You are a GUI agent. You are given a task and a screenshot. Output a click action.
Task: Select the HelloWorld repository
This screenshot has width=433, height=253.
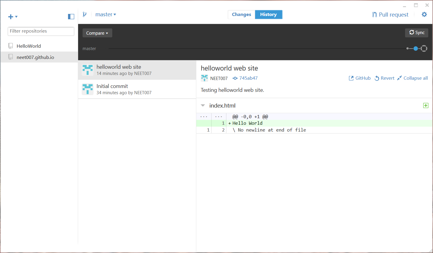[39, 46]
